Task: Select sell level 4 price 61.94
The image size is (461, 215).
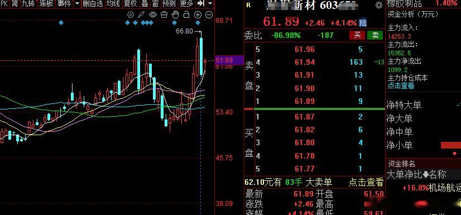Action: pyautogui.click(x=305, y=62)
